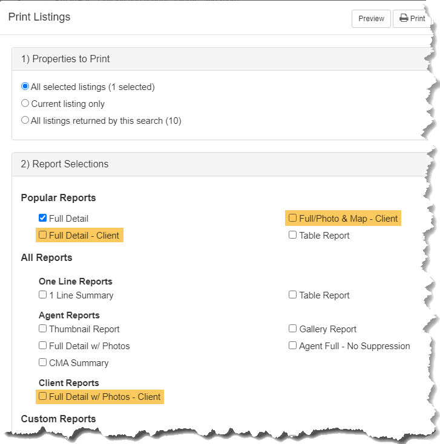Select All selected listings radio option
This screenshot has width=440, height=444.
(x=25, y=86)
